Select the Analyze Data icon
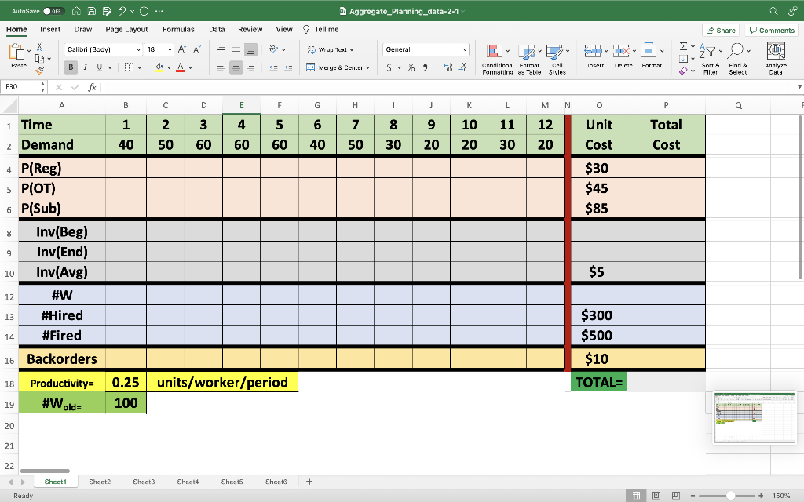804x502 pixels. [777, 56]
